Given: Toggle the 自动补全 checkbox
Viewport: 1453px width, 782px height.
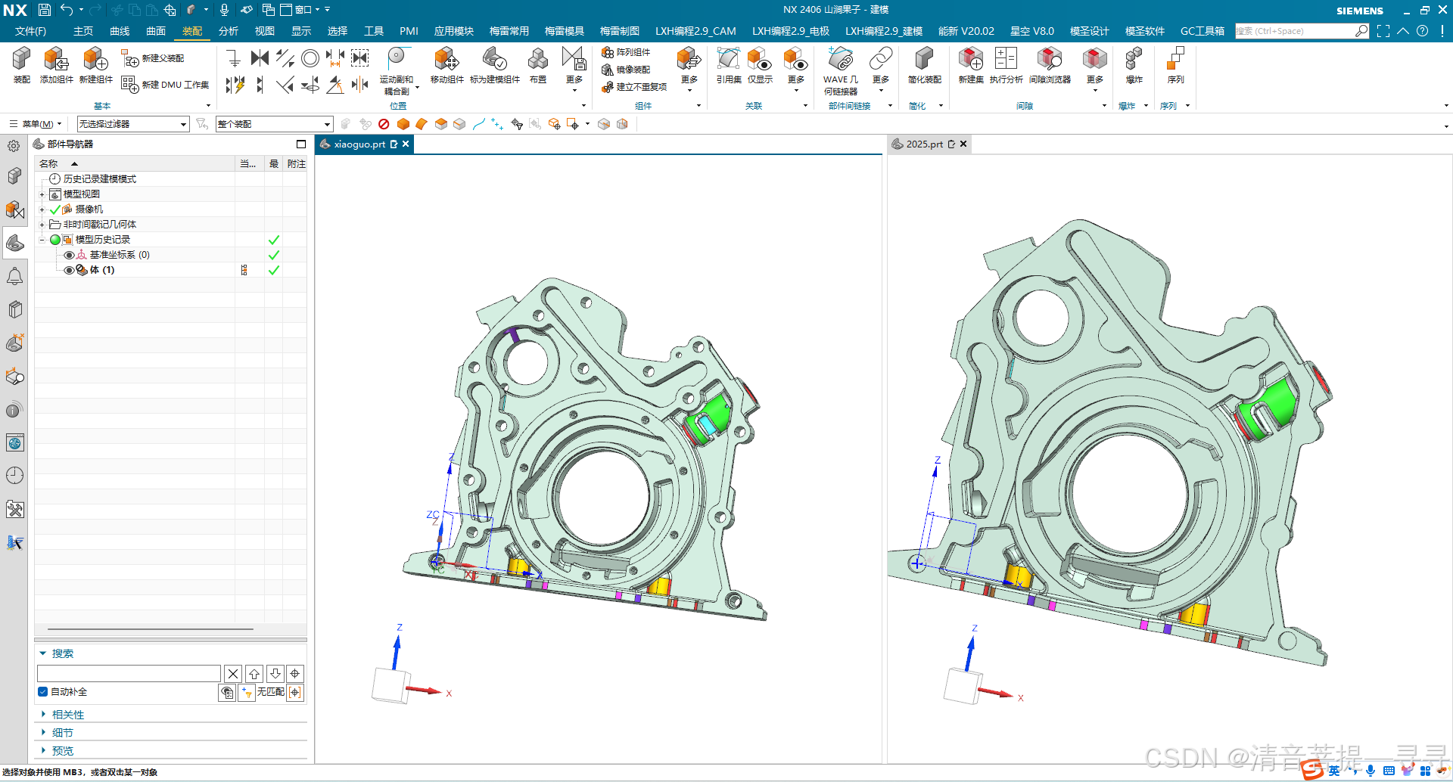Looking at the screenshot, I should pyautogui.click(x=42, y=692).
